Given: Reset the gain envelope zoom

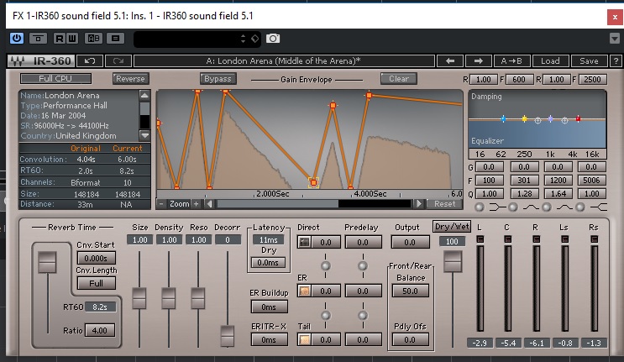Looking at the screenshot, I should pyautogui.click(x=444, y=204).
